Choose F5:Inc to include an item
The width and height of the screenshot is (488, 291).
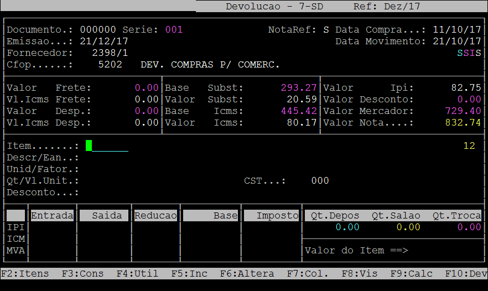(x=189, y=274)
